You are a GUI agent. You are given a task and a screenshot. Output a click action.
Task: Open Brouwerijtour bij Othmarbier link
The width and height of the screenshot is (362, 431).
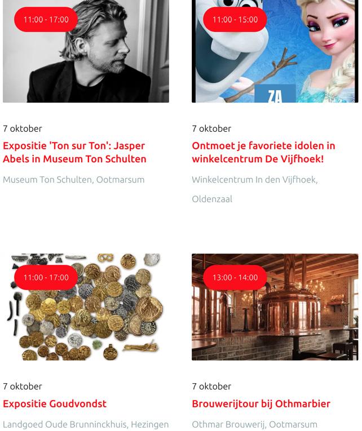[x=261, y=404]
